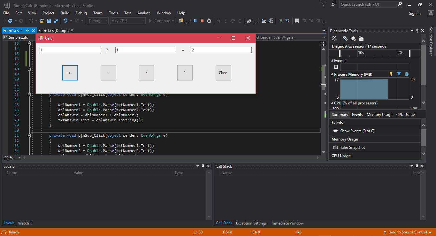Toggle auto-hide pin on Locals panel
The height and width of the screenshot is (236, 436).
point(203,166)
